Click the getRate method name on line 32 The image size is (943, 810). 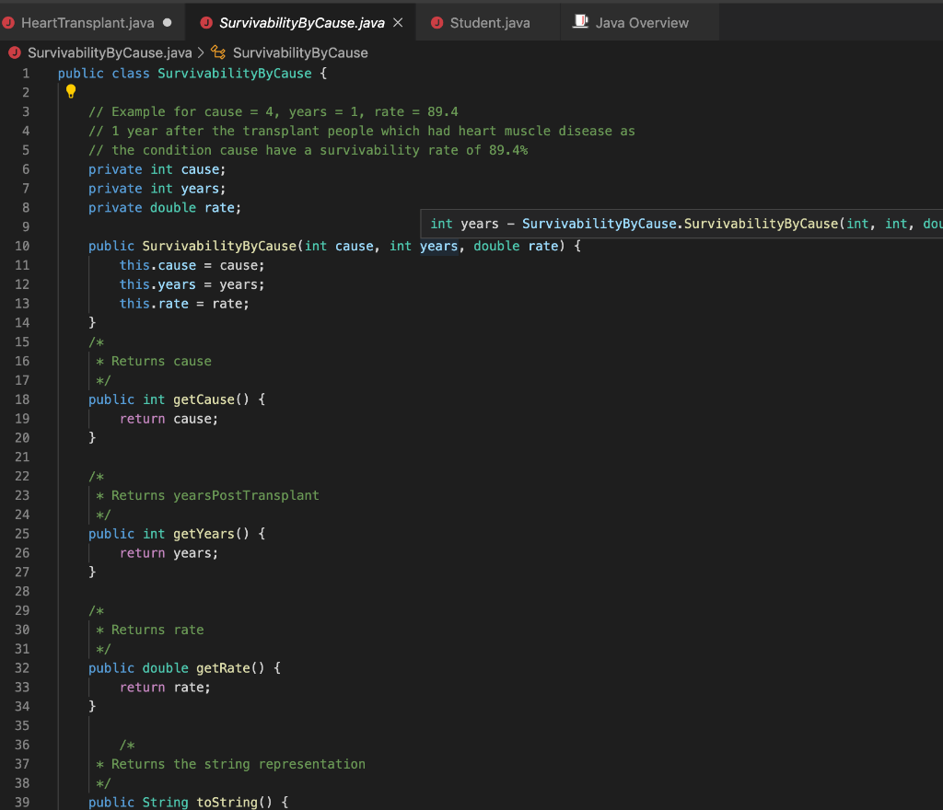coord(223,668)
